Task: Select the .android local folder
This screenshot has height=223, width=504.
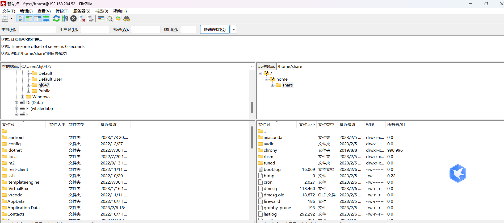Action: pyautogui.click(x=15, y=138)
